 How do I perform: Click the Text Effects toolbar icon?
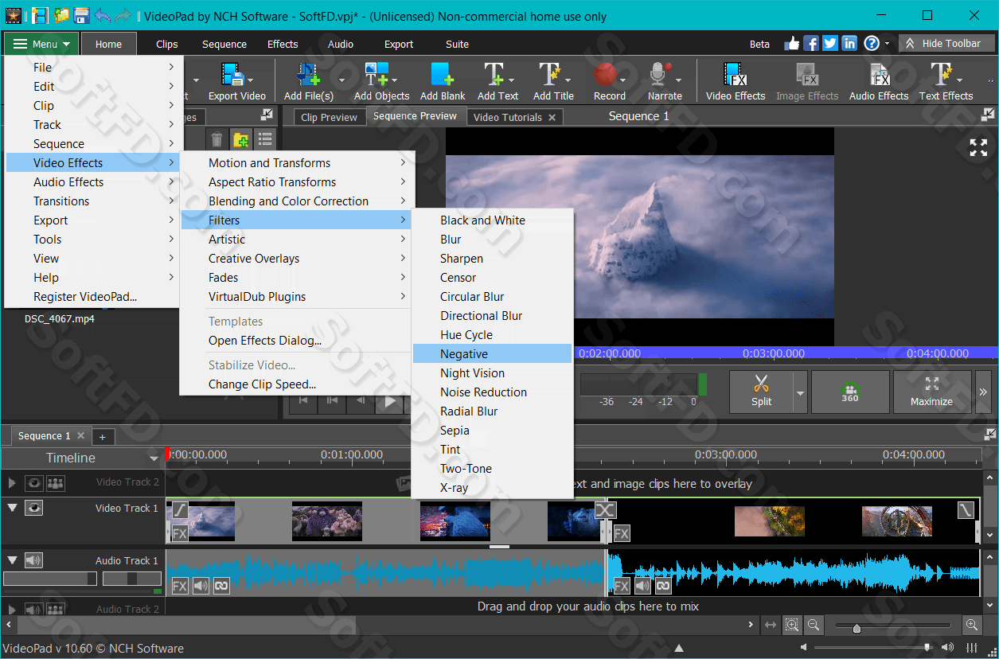941,75
